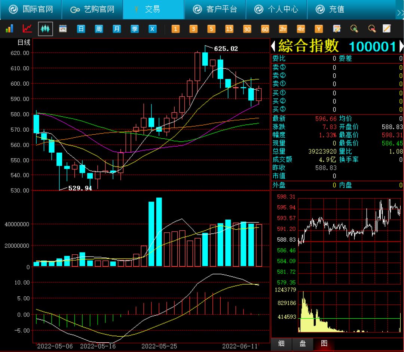Click the volume axis label 40000000
404x352 pixels.
click(x=17, y=224)
